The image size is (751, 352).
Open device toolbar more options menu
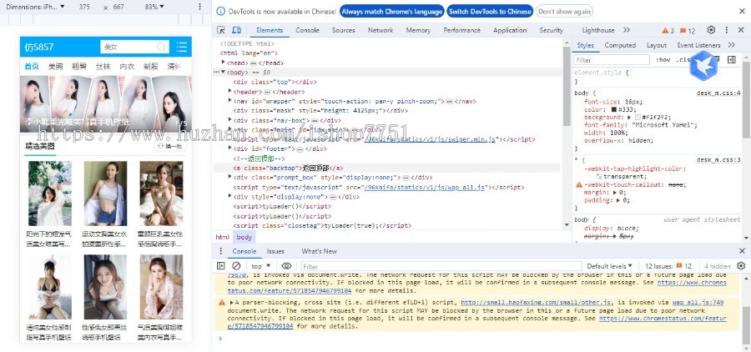[x=200, y=7]
